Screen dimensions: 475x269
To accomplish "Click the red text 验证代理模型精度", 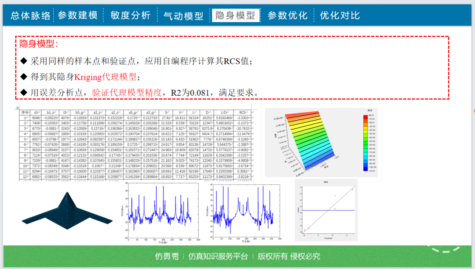I will (x=127, y=93).
